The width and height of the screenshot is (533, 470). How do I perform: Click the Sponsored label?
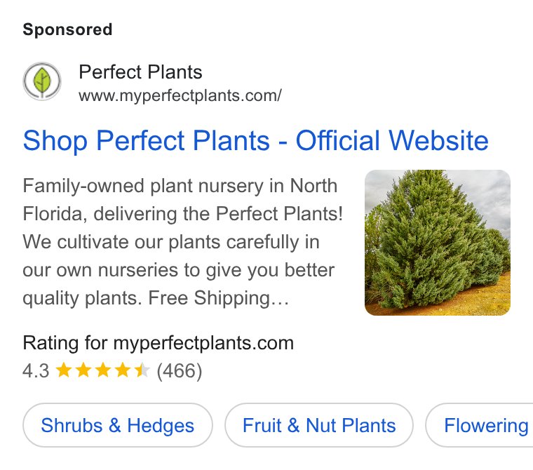click(67, 29)
